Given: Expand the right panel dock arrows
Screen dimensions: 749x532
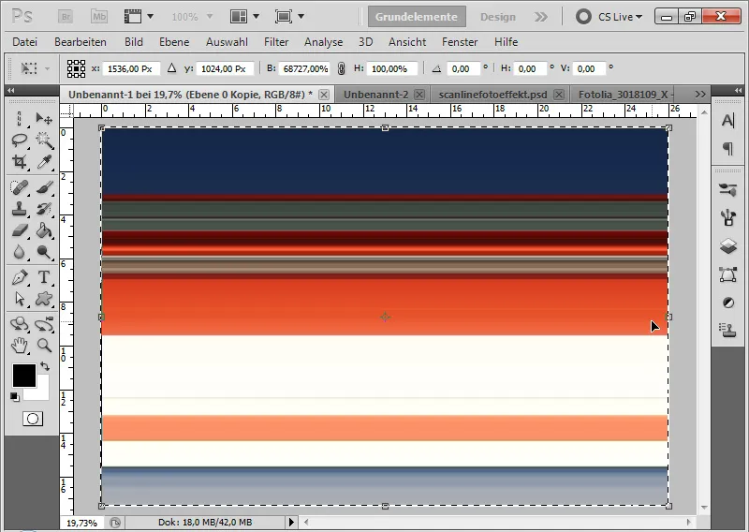Looking at the screenshot, I should pyautogui.click(x=738, y=90).
